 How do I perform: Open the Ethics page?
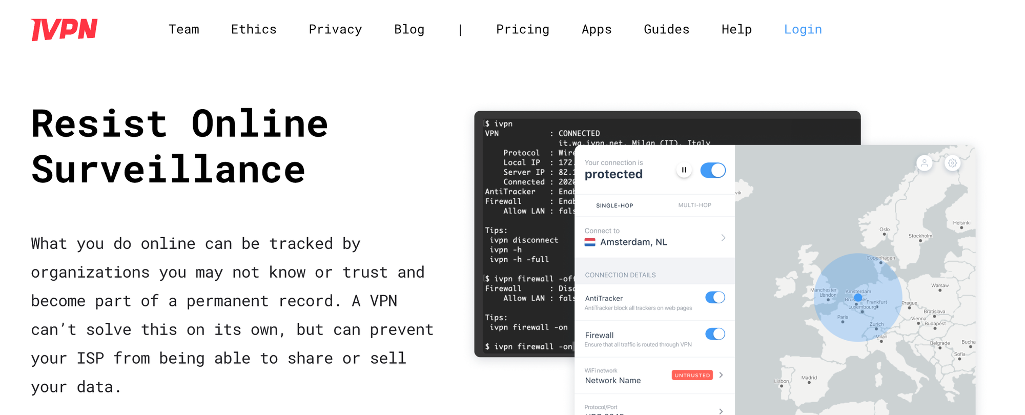[254, 30]
